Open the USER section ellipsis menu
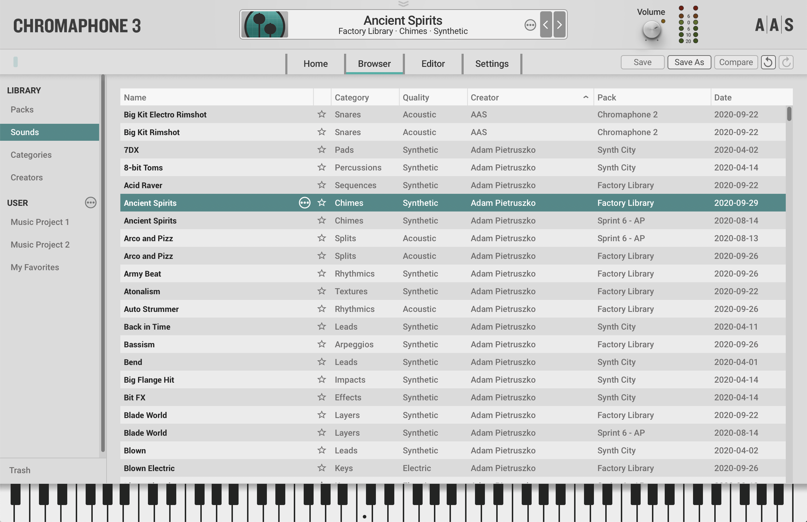Viewport: 807px width, 522px height. [x=90, y=203]
